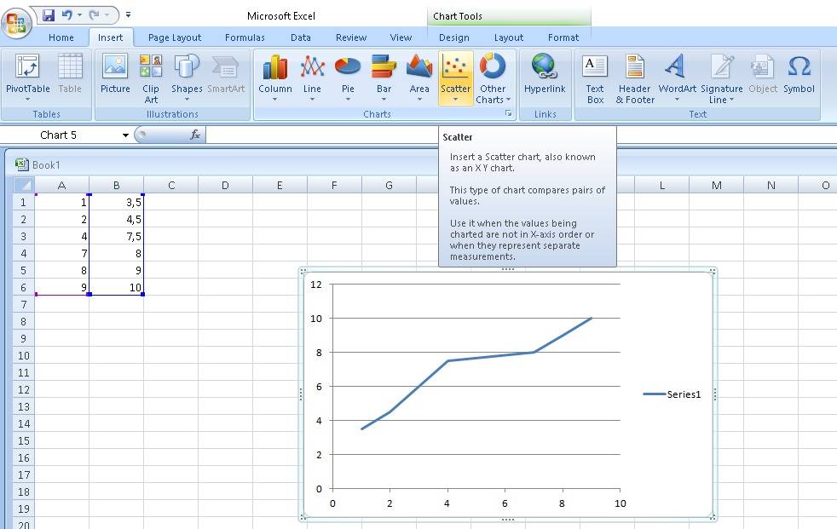Open the Area chart gallery

419,78
